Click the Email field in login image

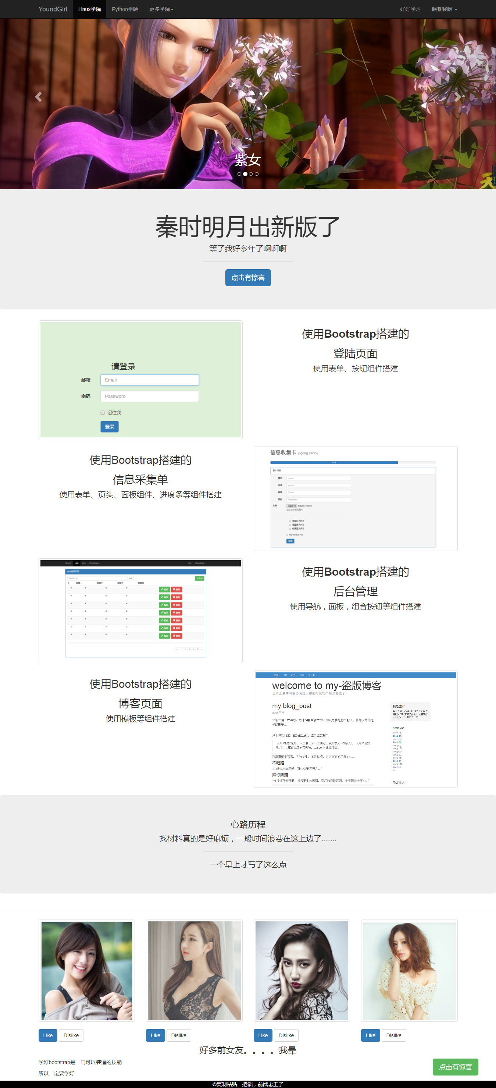[149, 380]
